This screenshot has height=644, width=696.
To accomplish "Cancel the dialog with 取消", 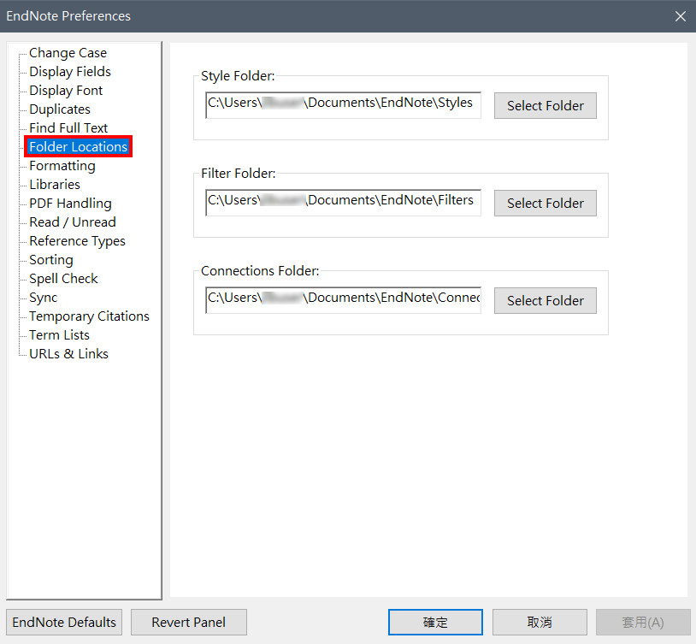I will pyautogui.click(x=540, y=623).
